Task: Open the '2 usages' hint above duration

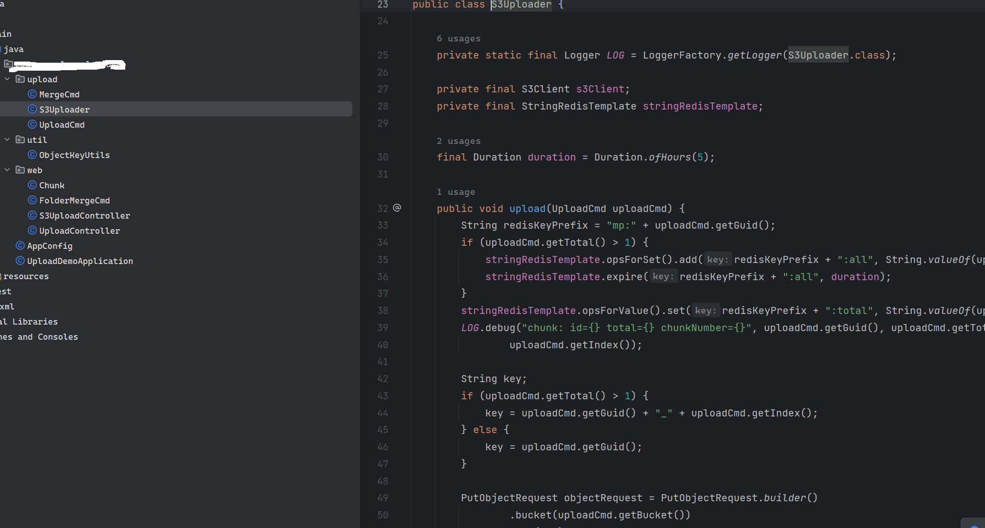Action: 458,141
